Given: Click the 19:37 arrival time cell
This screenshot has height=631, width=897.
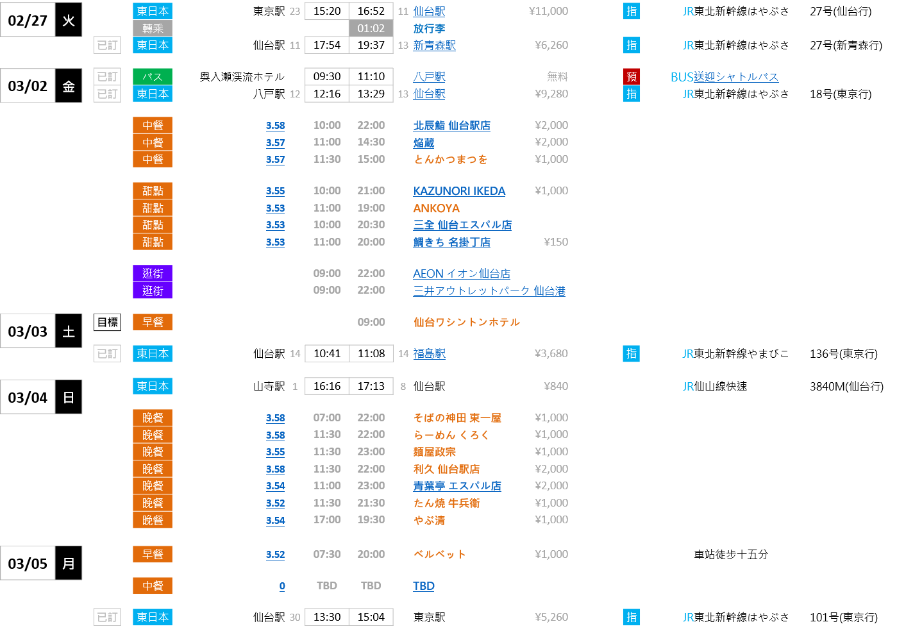Looking at the screenshot, I should pyautogui.click(x=371, y=45).
